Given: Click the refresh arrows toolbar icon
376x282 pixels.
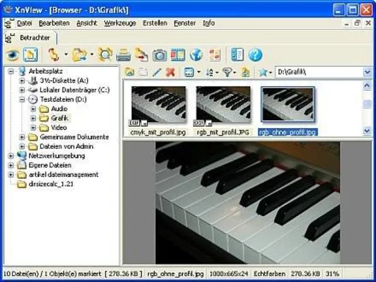Looking at the screenshot, I should 53,55.
